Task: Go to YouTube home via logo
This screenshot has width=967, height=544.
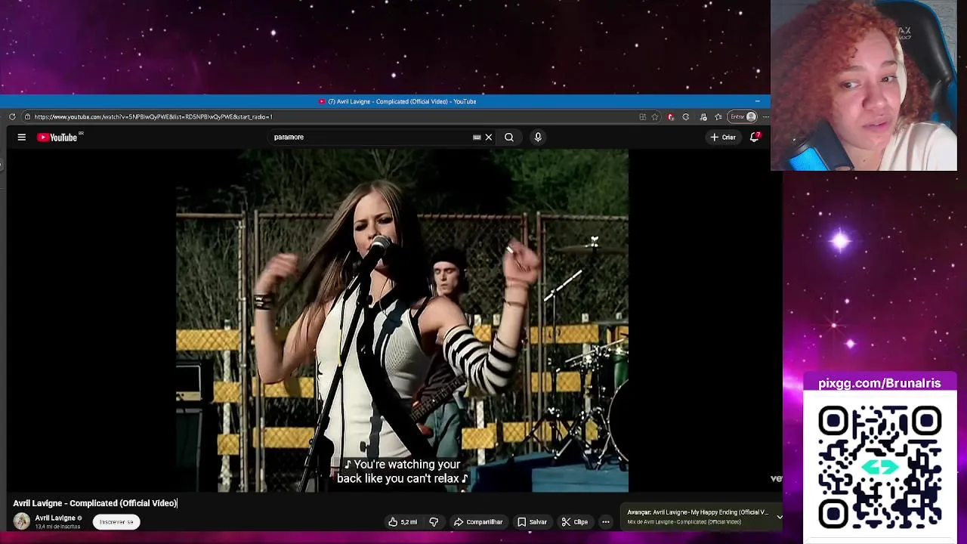Action: [x=57, y=137]
